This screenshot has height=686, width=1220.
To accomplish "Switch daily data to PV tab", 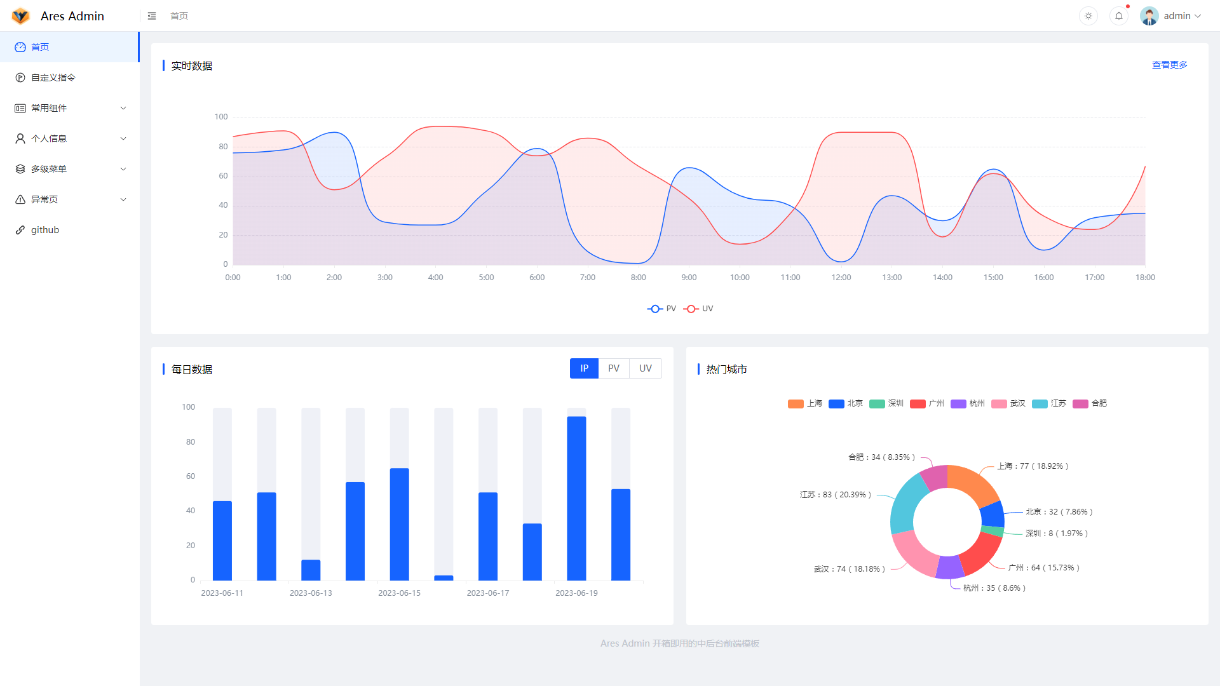I will 613,368.
